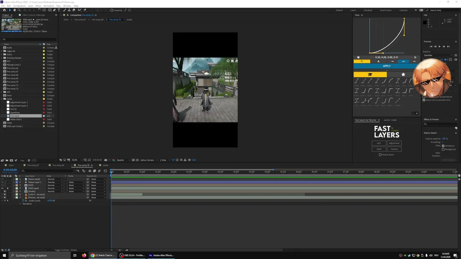
Task: Expand the Waveform property in timeline
Action: click(x=20, y=204)
